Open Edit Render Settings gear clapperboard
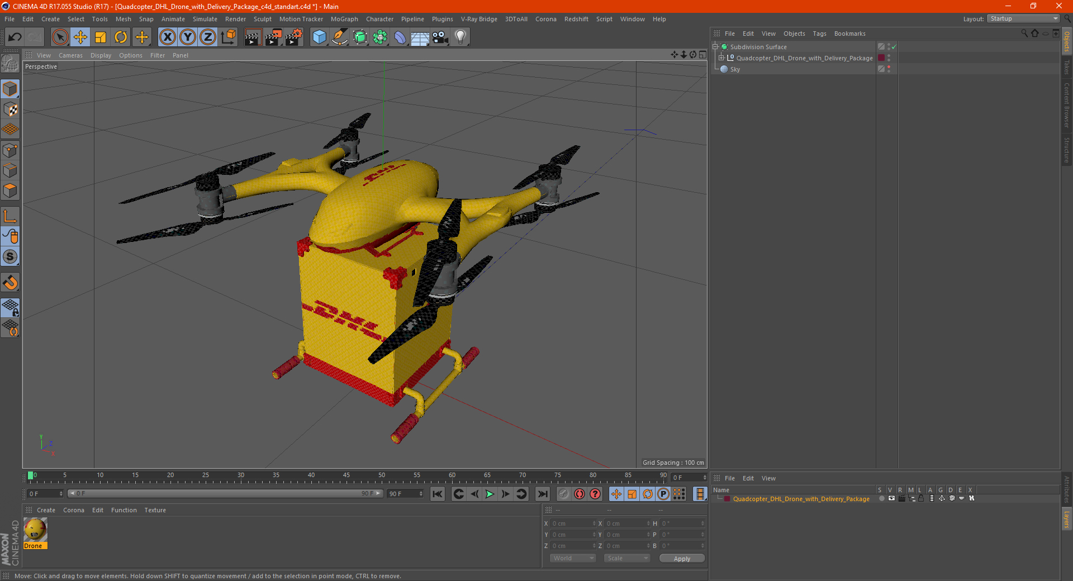The width and height of the screenshot is (1073, 581). (294, 37)
